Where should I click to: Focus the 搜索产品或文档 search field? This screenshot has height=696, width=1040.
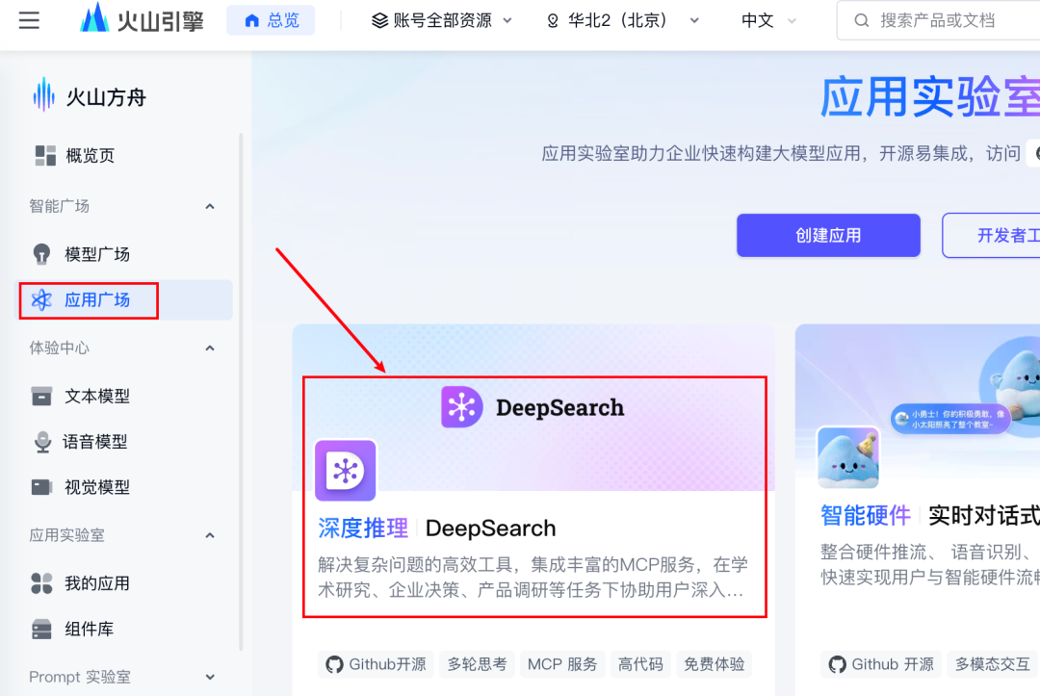[x=939, y=20]
